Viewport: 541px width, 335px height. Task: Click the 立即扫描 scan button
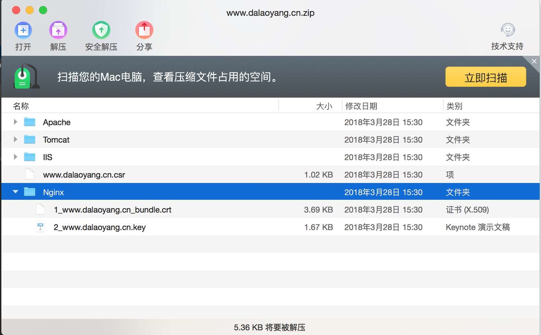[485, 77]
